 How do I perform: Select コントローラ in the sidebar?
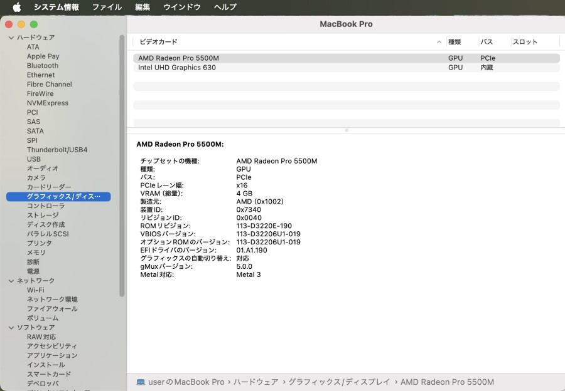46,206
